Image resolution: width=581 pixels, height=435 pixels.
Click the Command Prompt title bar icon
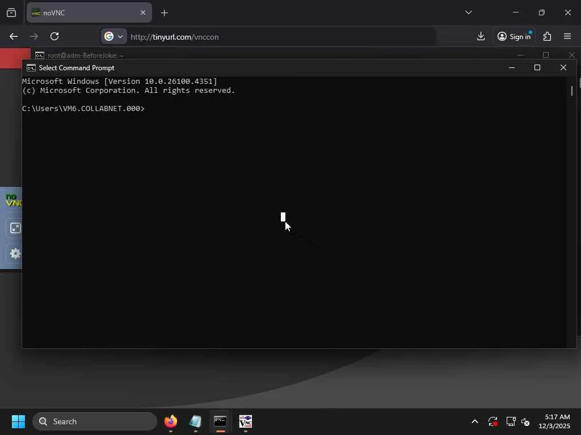click(x=31, y=68)
